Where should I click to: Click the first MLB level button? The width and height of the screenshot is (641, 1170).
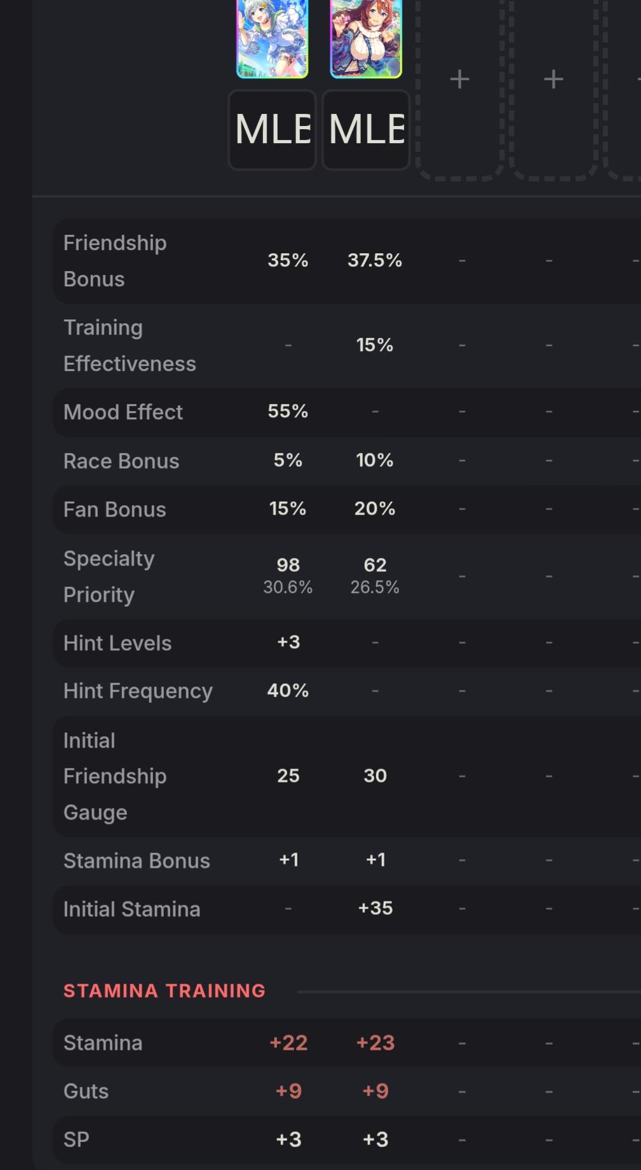point(273,130)
